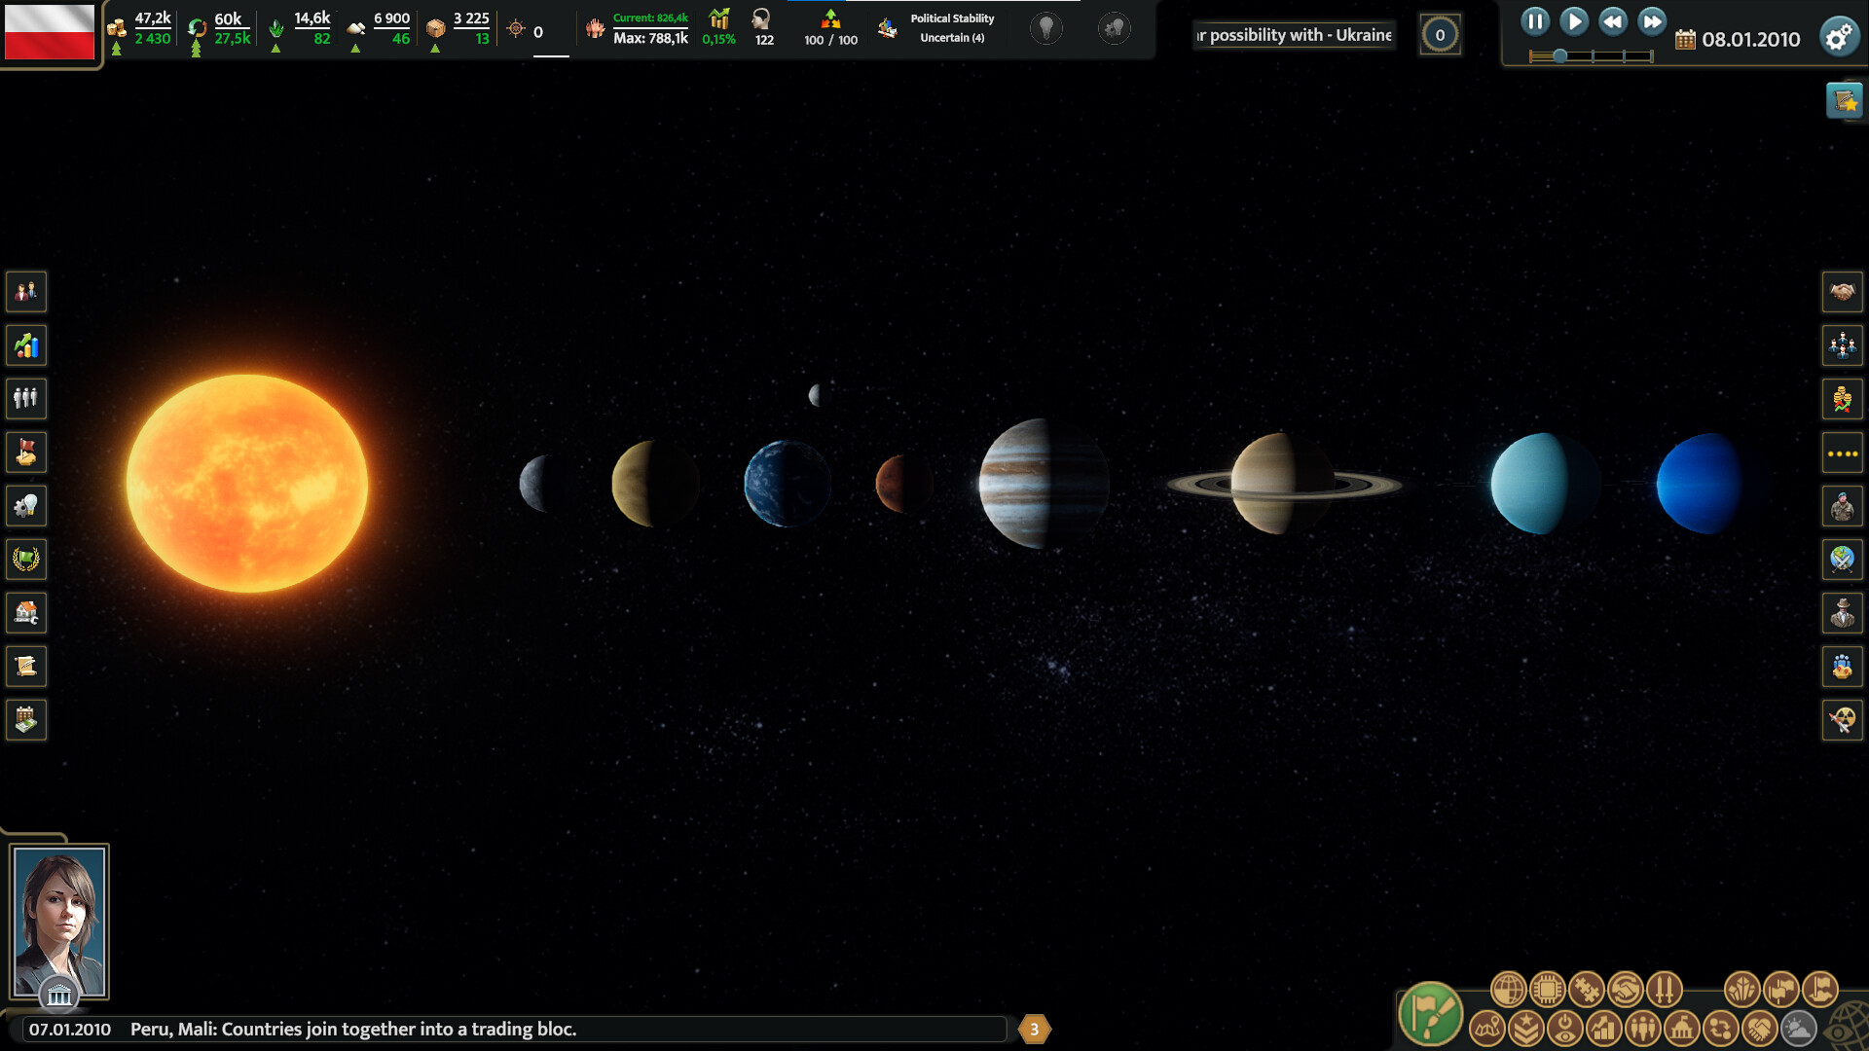1869x1051 pixels.
Task: Open the population demographics panel
Action: (x=26, y=399)
